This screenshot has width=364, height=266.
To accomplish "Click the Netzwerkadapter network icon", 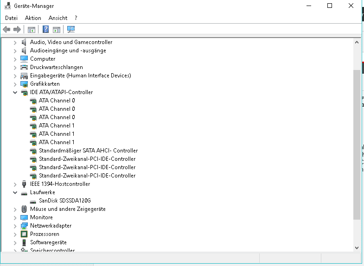I will (24, 226).
